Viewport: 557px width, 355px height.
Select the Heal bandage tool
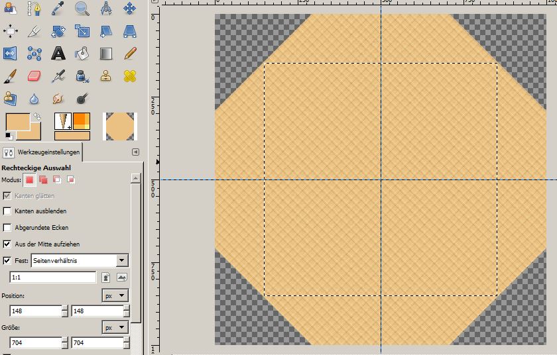click(x=130, y=76)
